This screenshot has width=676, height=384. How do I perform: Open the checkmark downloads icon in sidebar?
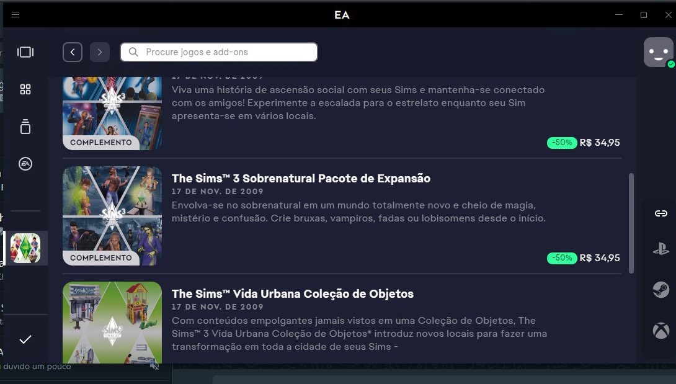pos(25,339)
